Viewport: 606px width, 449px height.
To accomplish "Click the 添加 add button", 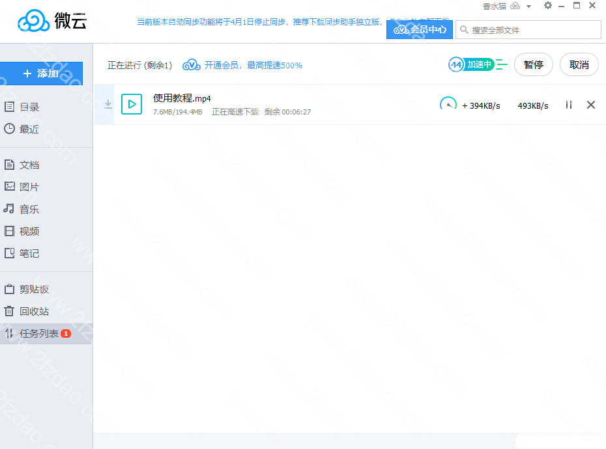I will [x=41, y=74].
